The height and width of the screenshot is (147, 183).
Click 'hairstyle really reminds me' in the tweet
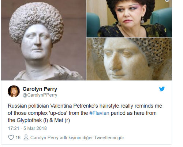coord(131,106)
